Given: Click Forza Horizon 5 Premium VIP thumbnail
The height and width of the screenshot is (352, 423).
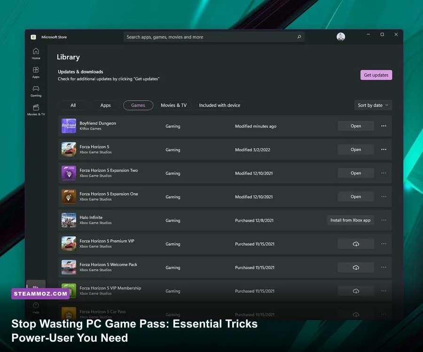Looking at the screenshot, I should point(69,243).
